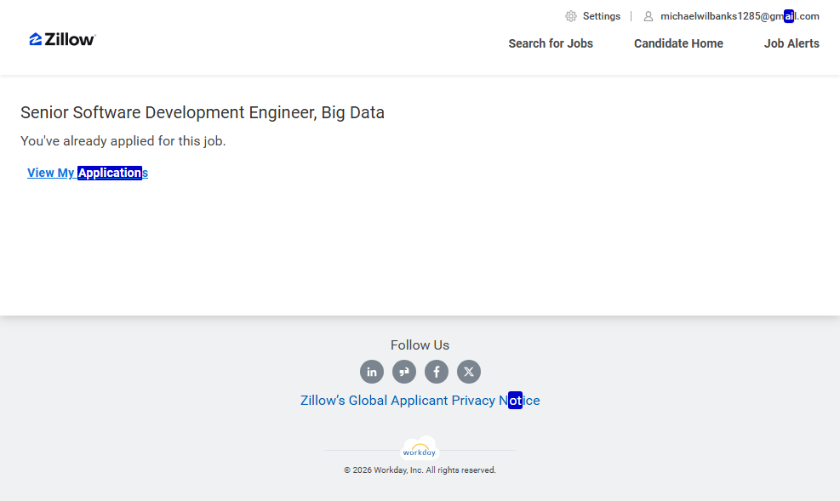This screenshot has width=840, height=501.
Task: Open the Job Alerts page
Action: point(791,43)
